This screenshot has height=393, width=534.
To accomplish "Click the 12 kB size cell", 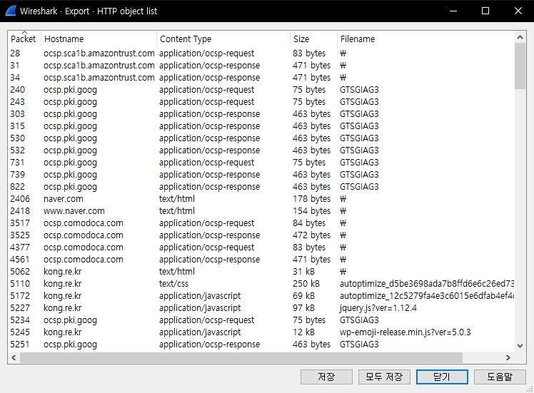I will point(304,332).
